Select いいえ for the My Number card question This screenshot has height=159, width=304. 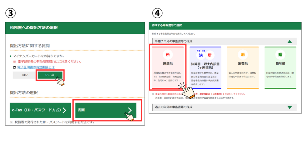click(x=50, y=75)
